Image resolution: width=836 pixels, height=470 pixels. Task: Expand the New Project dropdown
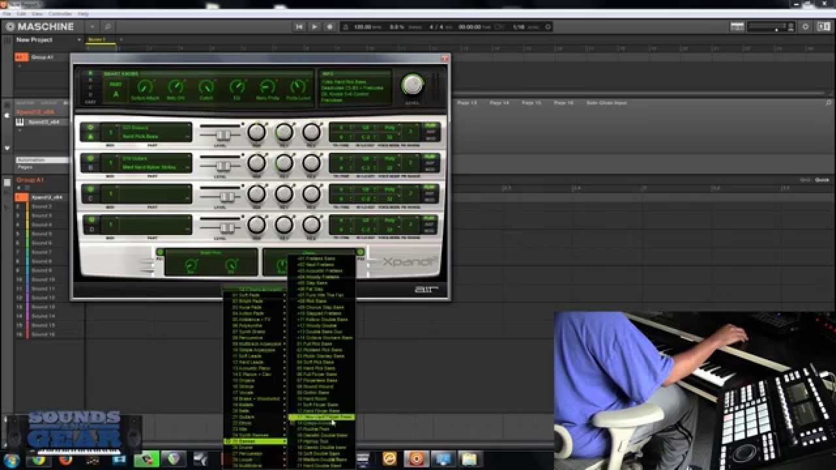[x=79, y=40]
